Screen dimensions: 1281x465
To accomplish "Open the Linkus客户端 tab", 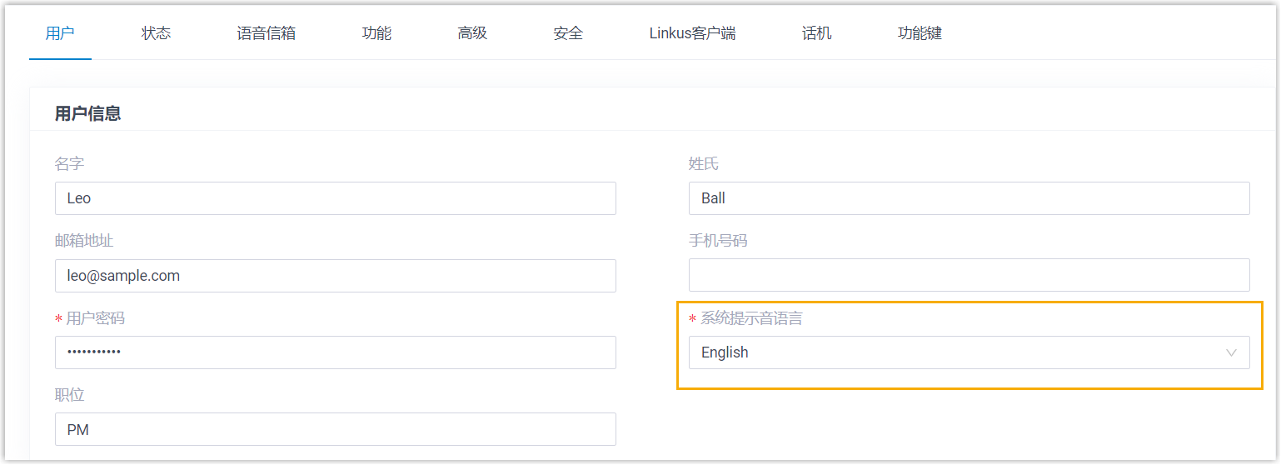I will 692,33.
